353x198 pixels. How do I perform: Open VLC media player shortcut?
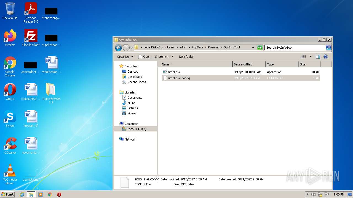point(10,174)
